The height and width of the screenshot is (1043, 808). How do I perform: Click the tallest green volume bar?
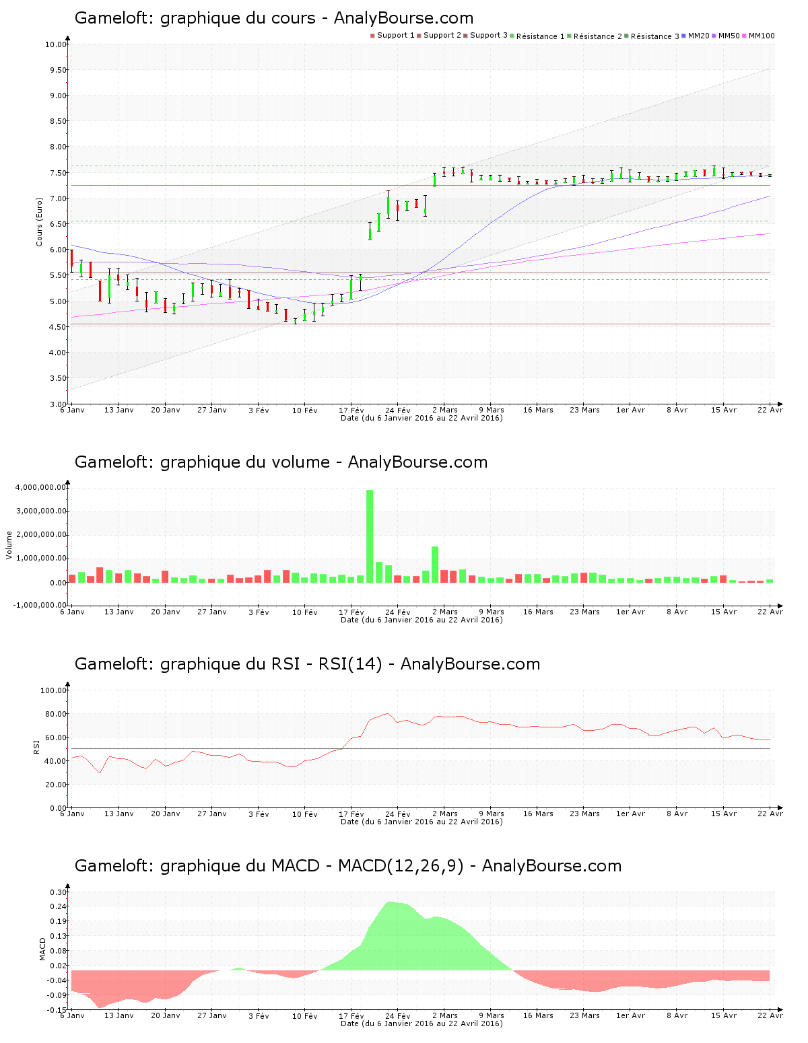[370, 536]
